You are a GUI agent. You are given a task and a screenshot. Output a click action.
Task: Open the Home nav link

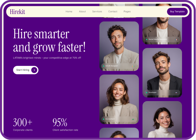[x=69, y=12]
